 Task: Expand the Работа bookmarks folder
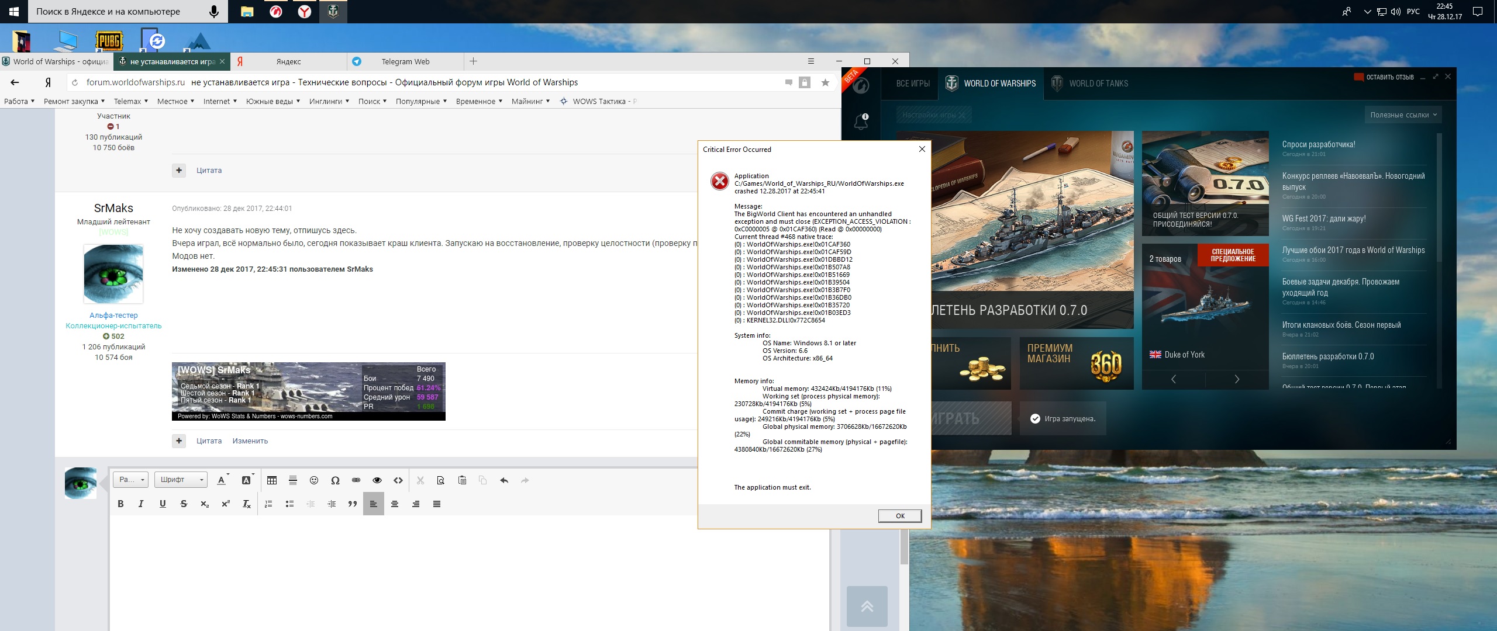point(19,101)
